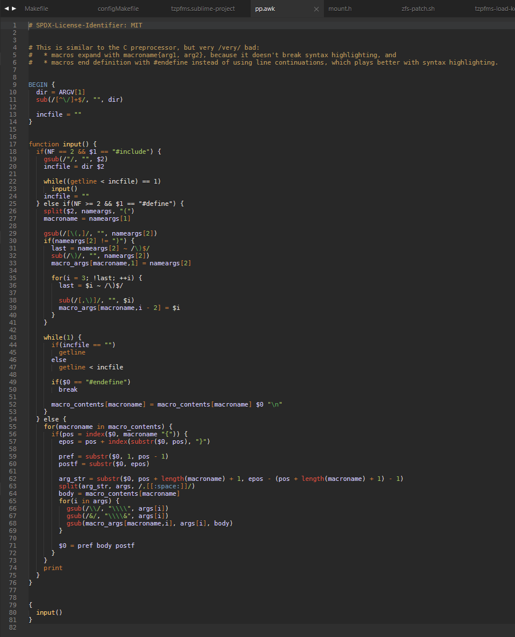Click the previous tab arrow

click(6, 9)
